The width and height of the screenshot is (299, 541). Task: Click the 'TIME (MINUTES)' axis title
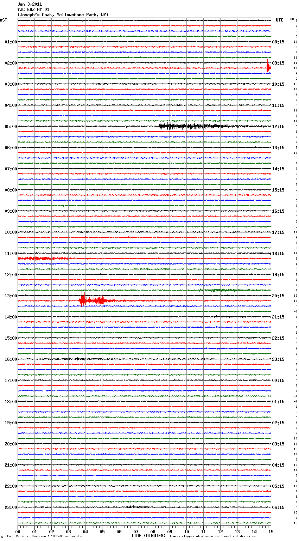[148, 536]
